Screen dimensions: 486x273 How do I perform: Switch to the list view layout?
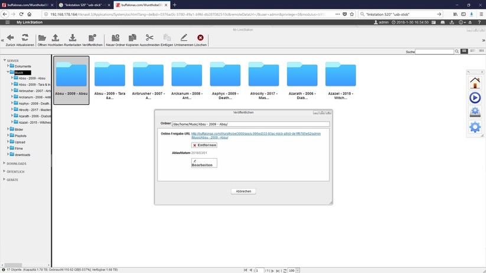pyautogui.click(x=472, y=52)
